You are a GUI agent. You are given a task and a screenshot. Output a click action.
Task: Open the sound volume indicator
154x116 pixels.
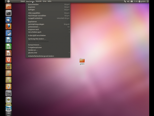pos(128,1)
